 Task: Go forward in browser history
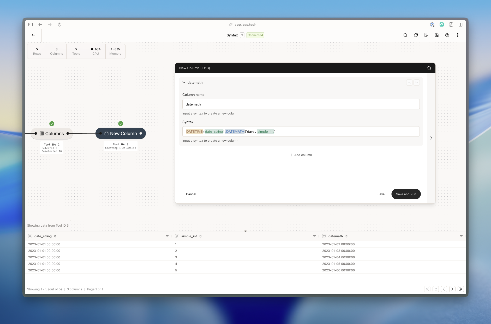tap(50, 24)
